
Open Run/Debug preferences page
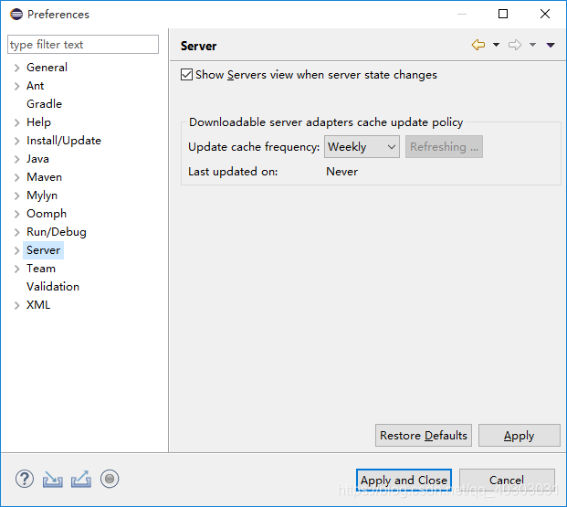(x=57, y=232)
